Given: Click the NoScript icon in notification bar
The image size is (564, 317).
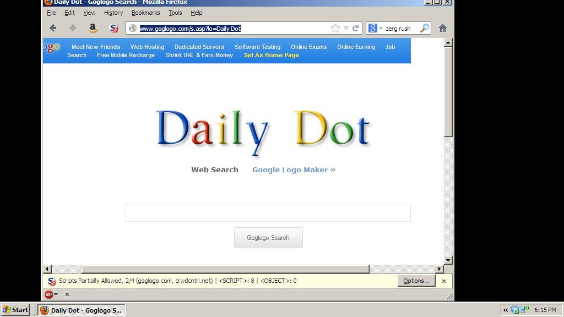Looking at the screenshot, I should click(x=52, y=281).
